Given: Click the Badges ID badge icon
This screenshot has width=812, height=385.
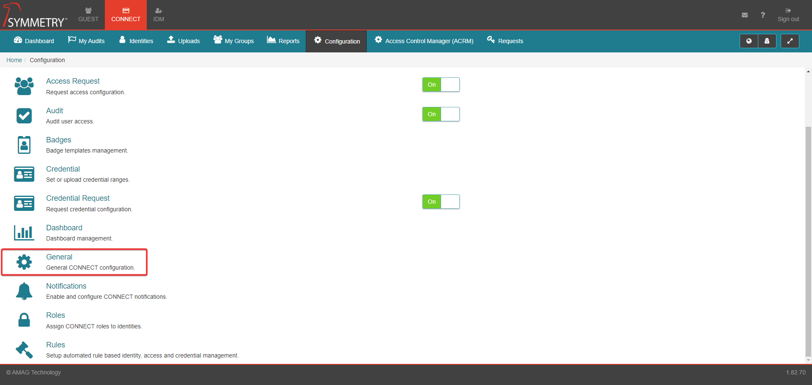Looking at the screenshot, I should click(x=24, y=145).
